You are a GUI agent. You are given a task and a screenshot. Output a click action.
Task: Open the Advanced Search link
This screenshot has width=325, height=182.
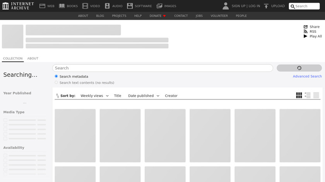click(307, 76)
